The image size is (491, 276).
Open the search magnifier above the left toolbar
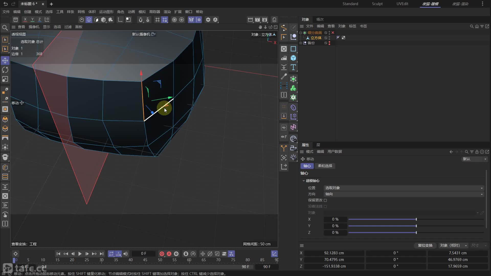(x=5, y=28)
